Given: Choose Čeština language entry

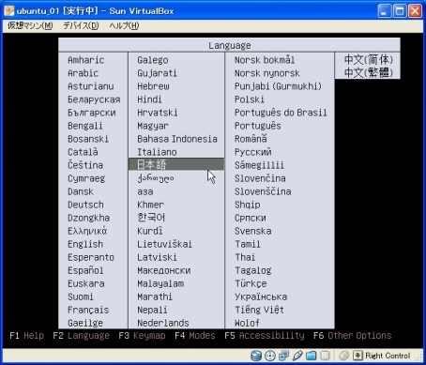Looking at the screenshot, I should pos(85,165).
